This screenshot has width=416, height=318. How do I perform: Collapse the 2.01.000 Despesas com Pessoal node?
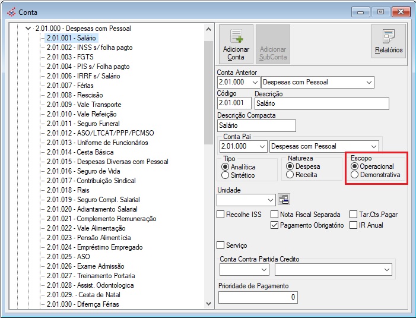click(27, 29)
